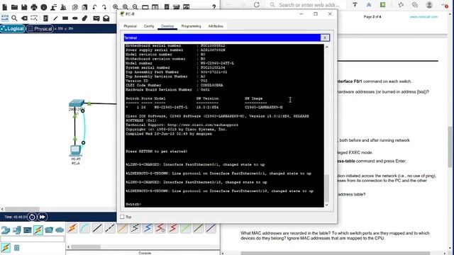Screen dimensions: 454x255
Task: Open the www.netacad.com link in the document
Action: point(423,17)
